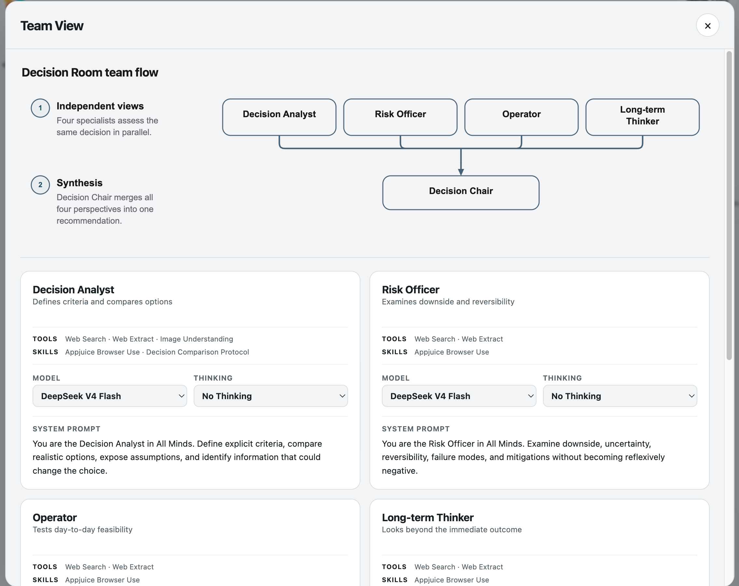The width and height of the screenshot is (739, 586).
Task: Click 'Looks beyond the immediate outcome' subtitle
Action: click(x=452, y=529)
